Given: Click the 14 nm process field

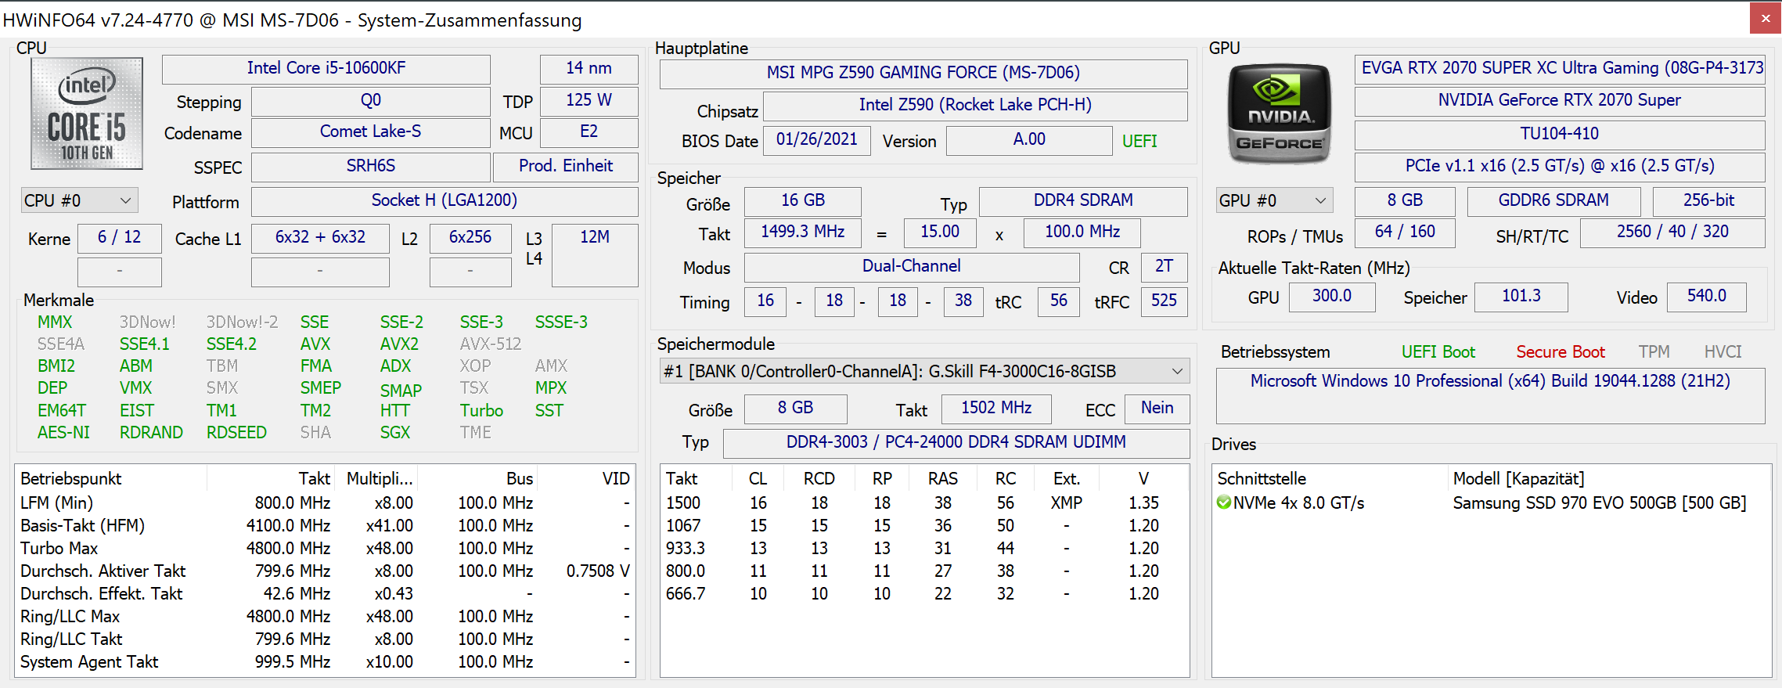Looking at the screenshot, I should 589,68.
